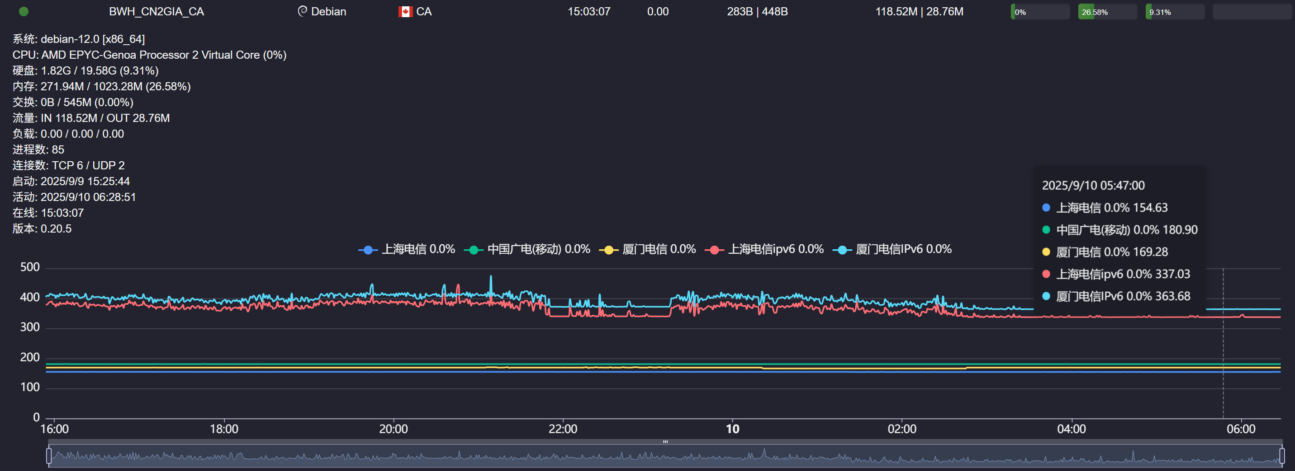Click the 版本: 0.20.5 line
Image resolution: width=1295 pixels, height=471 pixels.
(42, 229)
